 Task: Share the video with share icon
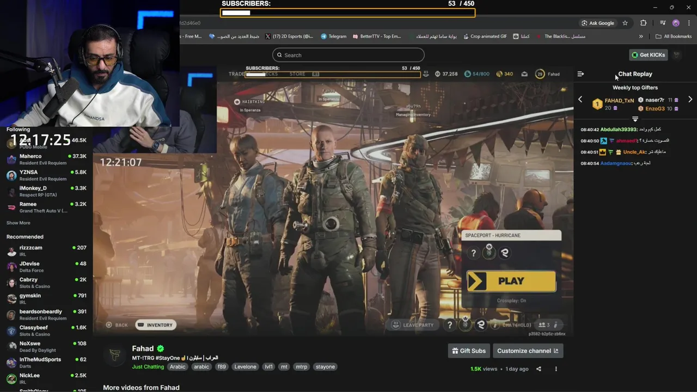click(x=539, y=369)
